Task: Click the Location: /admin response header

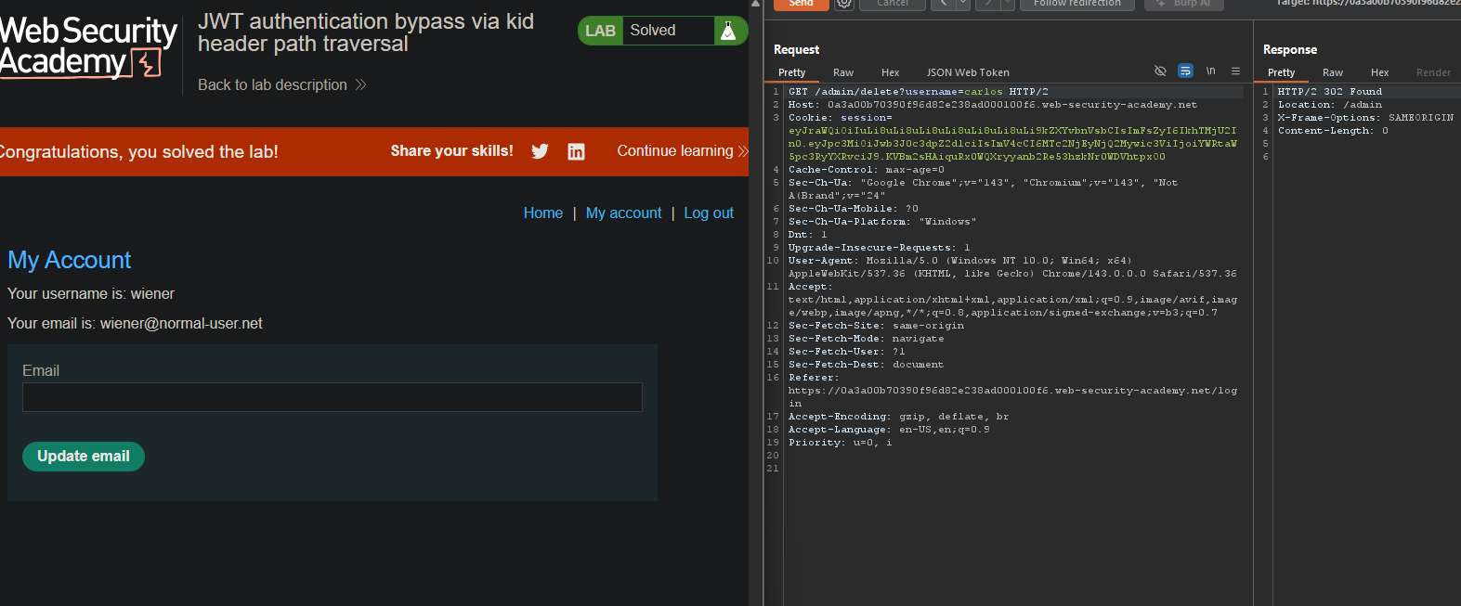Action: pyautogui.click(x=1330, y=105)
